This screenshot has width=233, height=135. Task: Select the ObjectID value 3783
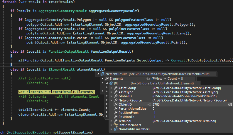click(156, 104)
